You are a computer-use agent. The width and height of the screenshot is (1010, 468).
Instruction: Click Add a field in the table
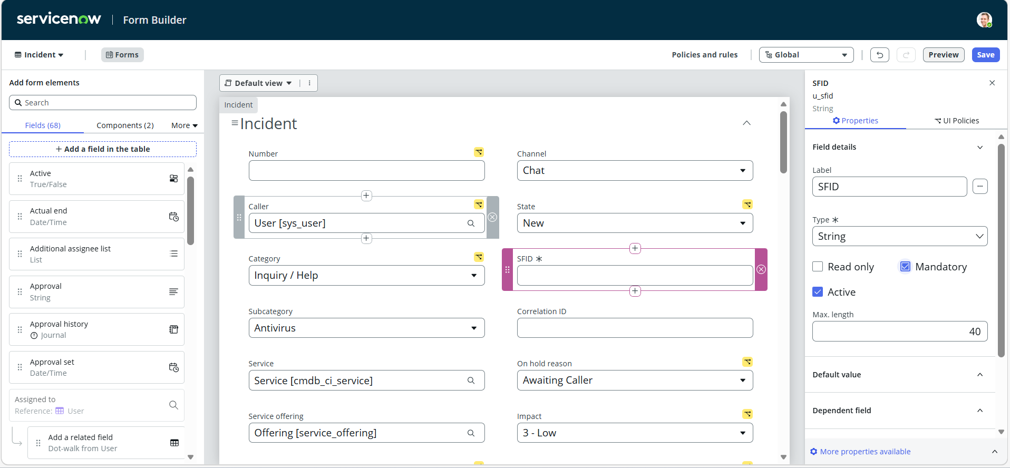103,149
